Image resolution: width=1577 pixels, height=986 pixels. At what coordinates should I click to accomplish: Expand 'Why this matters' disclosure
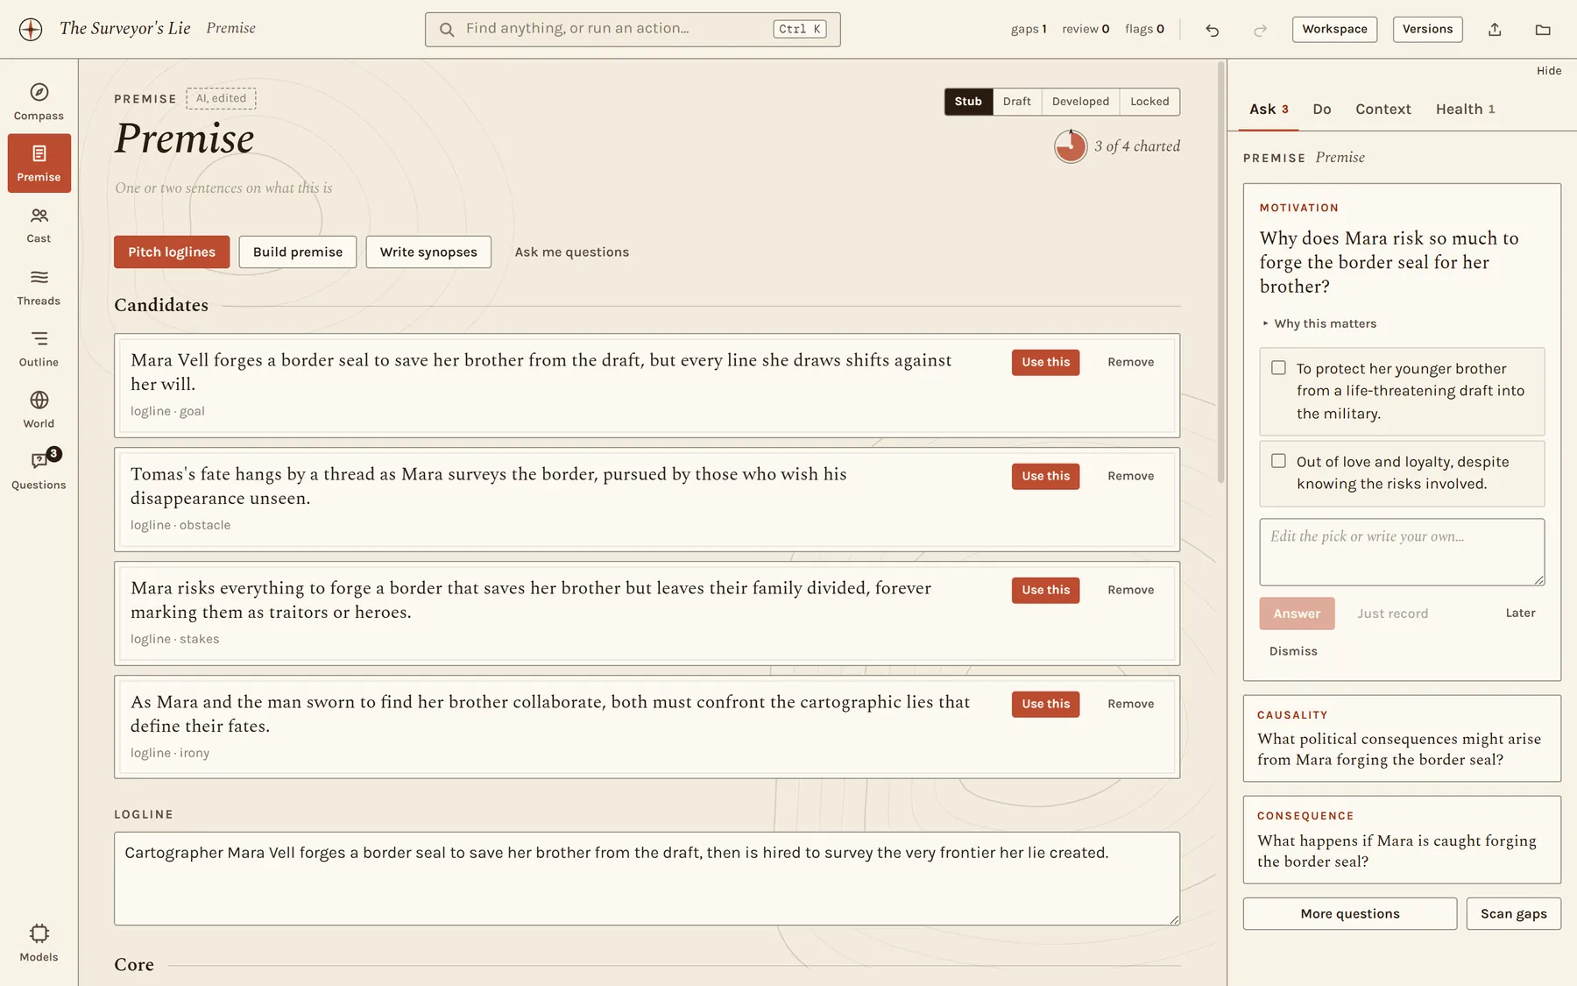(1319, 323)
